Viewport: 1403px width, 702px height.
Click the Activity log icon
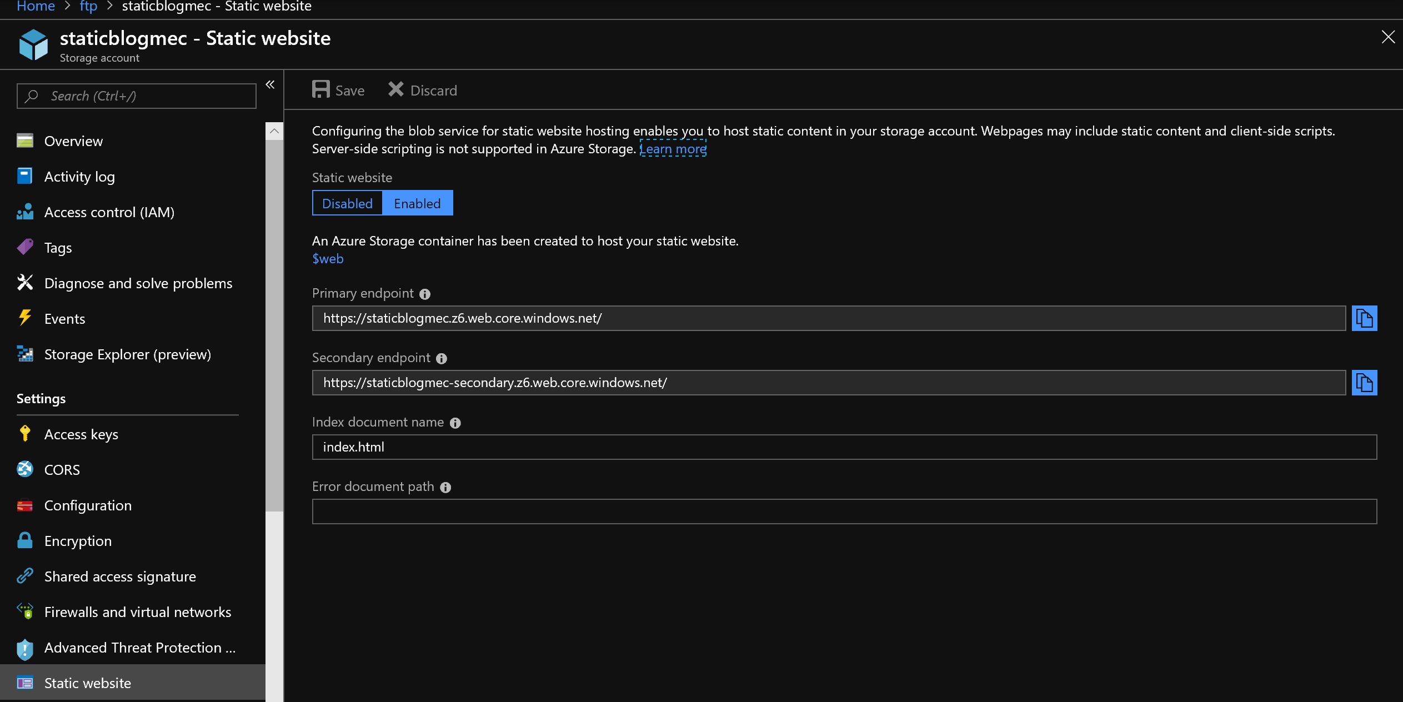25,176
